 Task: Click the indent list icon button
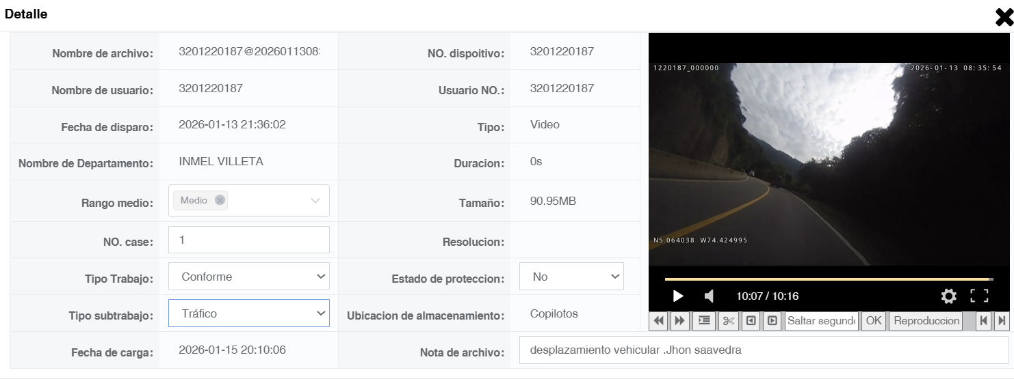coord(704,320)
